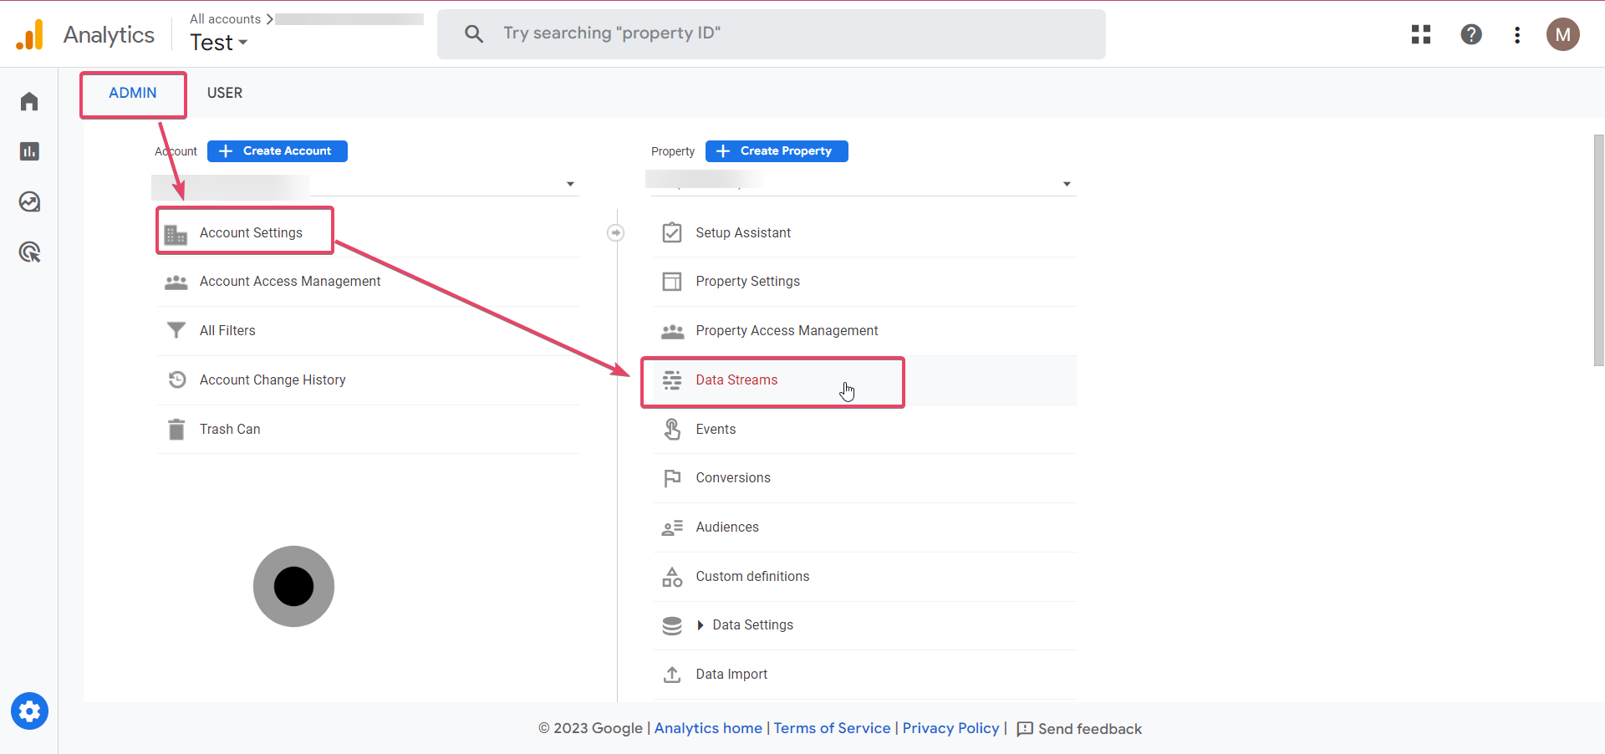
Task: Switch to the ADMIN tab
Action: [133, 93]
